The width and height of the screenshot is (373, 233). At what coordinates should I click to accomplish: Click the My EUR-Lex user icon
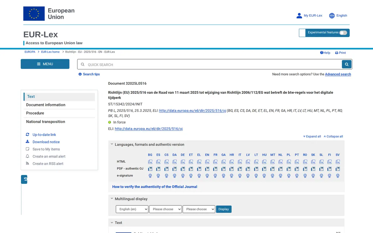pyautogui.click(x=299, y=16)
